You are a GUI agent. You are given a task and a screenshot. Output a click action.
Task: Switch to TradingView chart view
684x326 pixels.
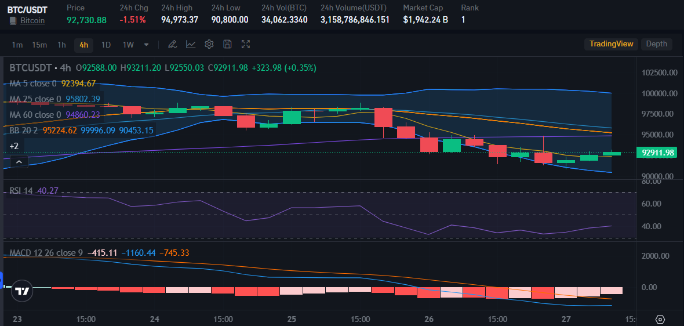pos(611,44)
